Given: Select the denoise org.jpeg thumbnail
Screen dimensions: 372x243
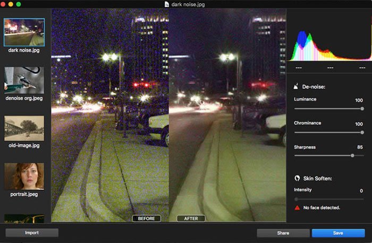Looking at the screenshot, I should [x=24, y=80].
